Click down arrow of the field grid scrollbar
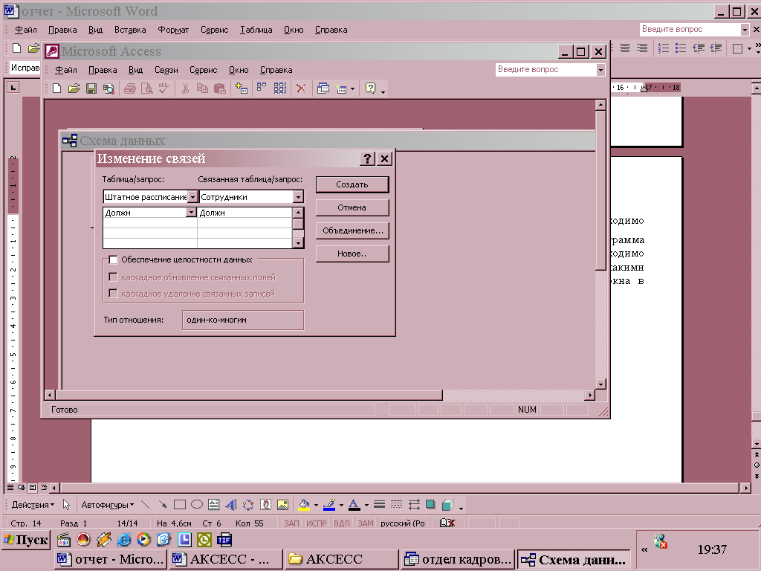The width and height of the screenshot is (761, 571). coord(299,243)
